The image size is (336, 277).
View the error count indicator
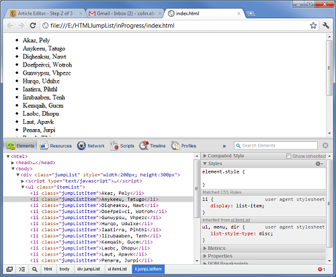[321, 269]
